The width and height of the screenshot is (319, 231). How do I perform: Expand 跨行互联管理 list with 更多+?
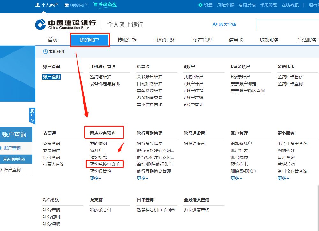143,178
